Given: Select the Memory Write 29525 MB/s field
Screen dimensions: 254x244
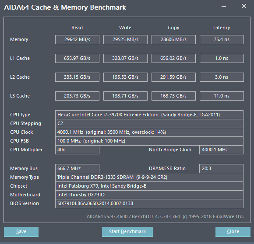Looking at the screenshot, I should pos(125,39).
